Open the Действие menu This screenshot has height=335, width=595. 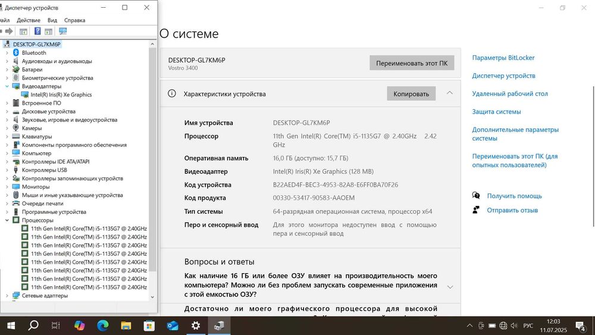click(x=29, y=20)
